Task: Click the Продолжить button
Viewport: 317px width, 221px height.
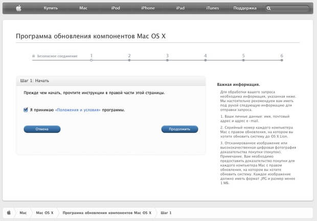Action: (179, 129)
